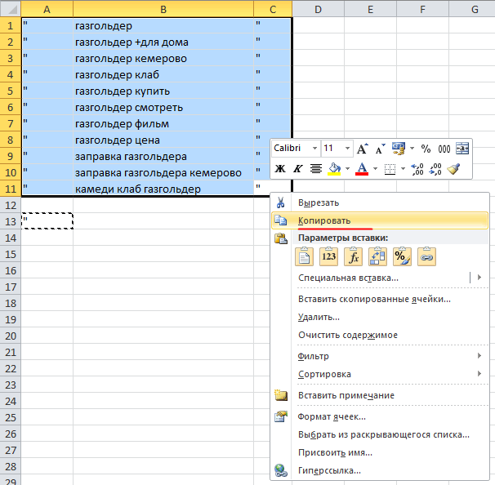This screenshot has height=485, width=495.
Task: Choose Вставить примечание entry
Action: coord(380,395)
